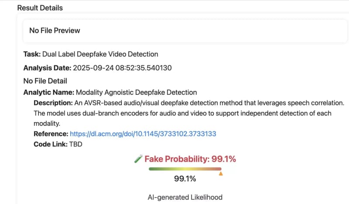Click the 99.1% value below the bar
The width and height of the screenshot is (349, 204).
[x=185, y=179]
